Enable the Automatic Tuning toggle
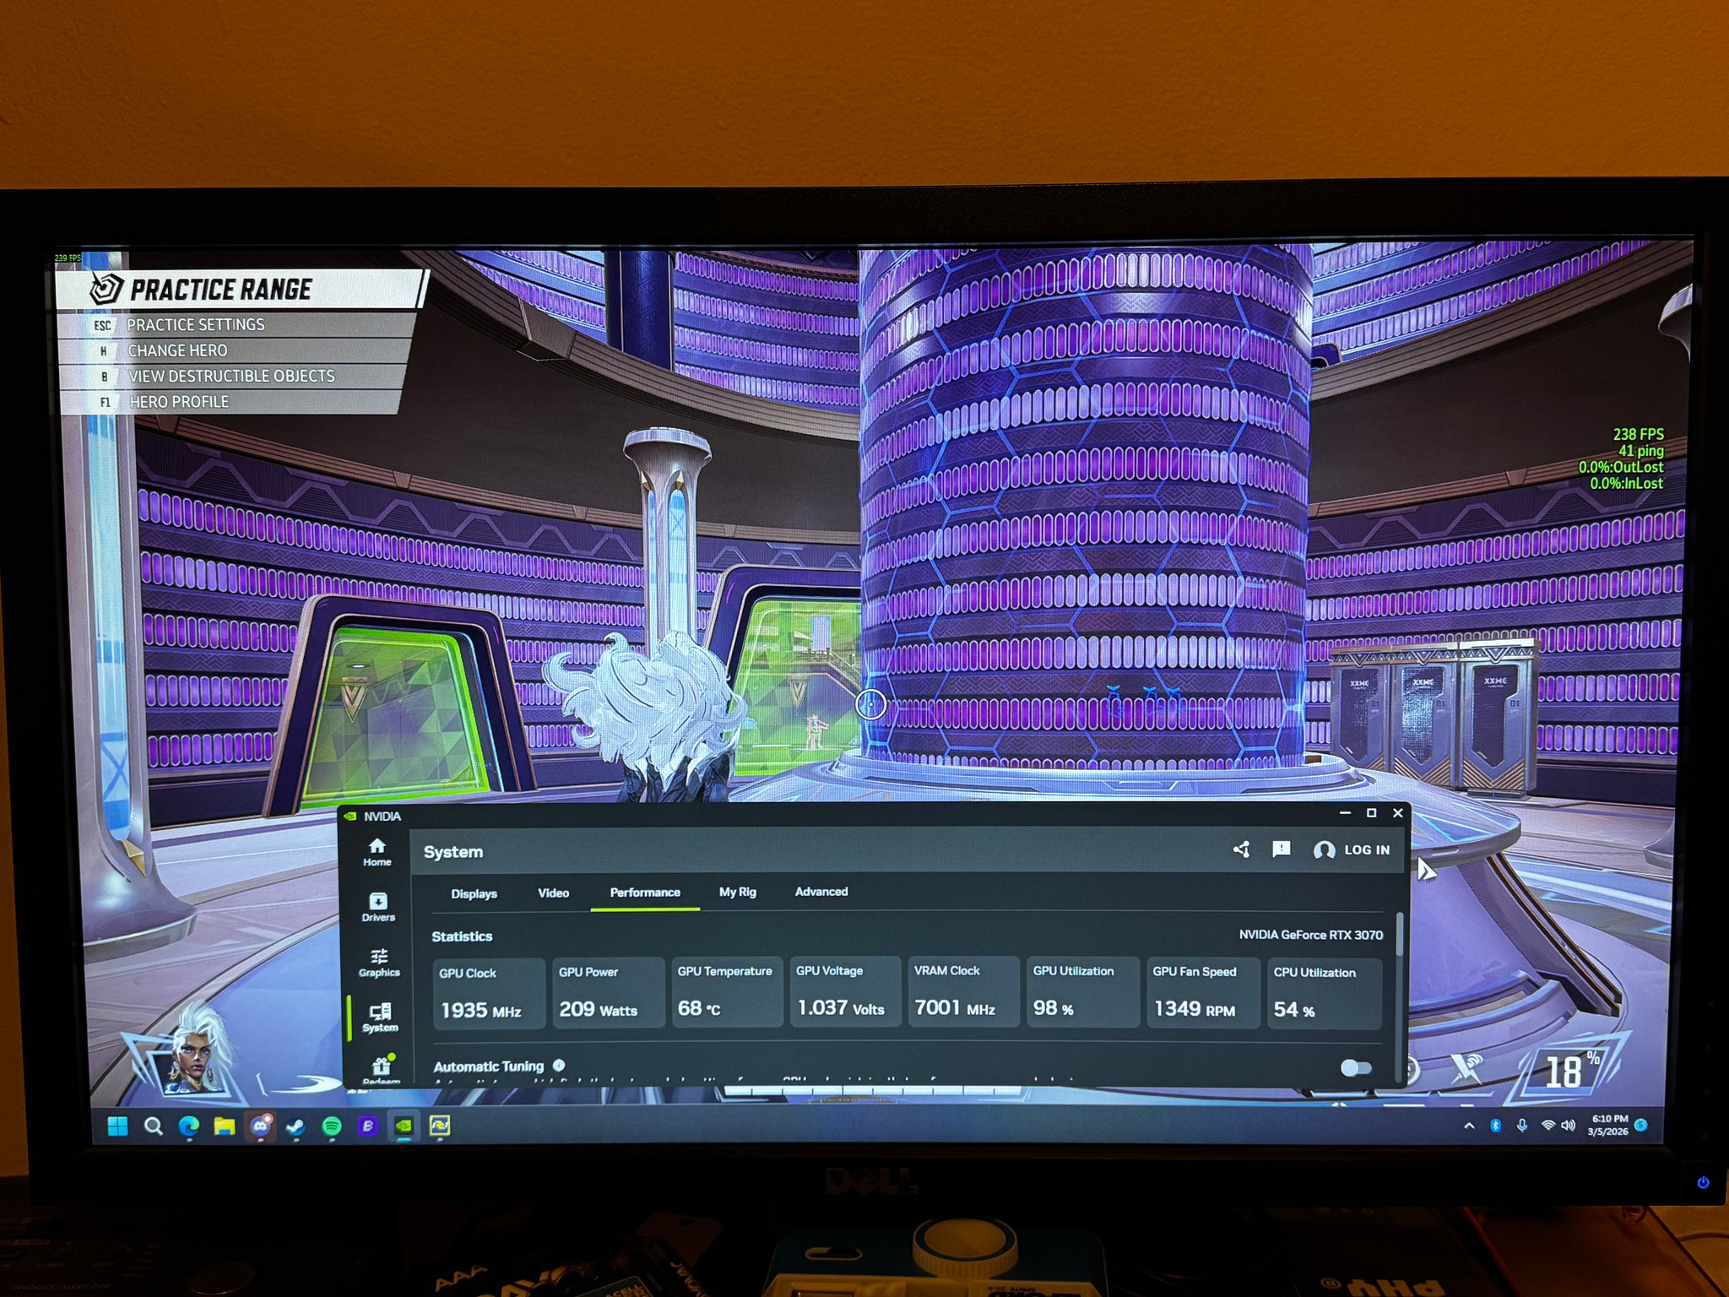Screen dimensions: 1729x1297 pyautogui.click(x=1355, y=1068)
